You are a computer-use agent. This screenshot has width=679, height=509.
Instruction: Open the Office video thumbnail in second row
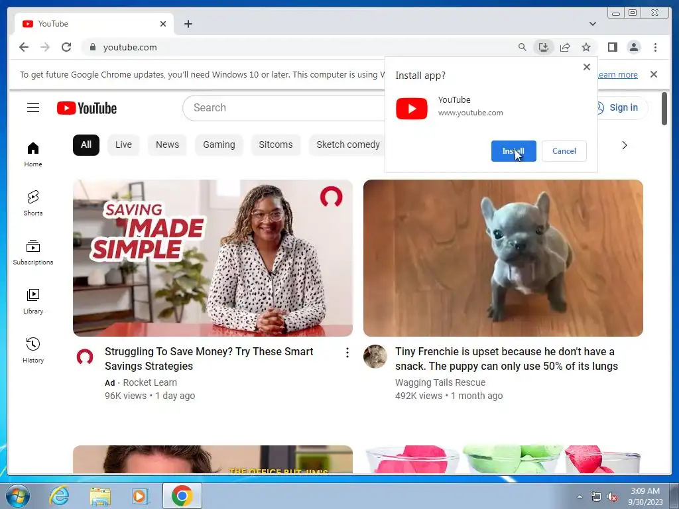(213, 459)
